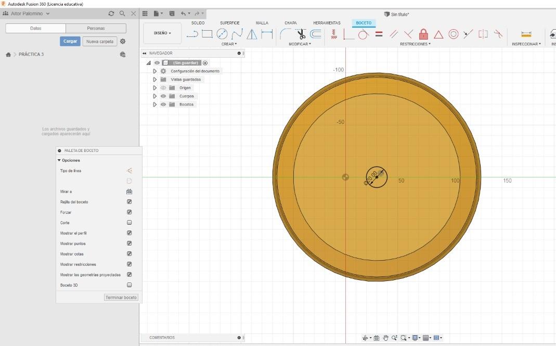The image size is (556, 346).
Task: Hide the Cuerpos folder visibility eye
Action: (163, 96)
